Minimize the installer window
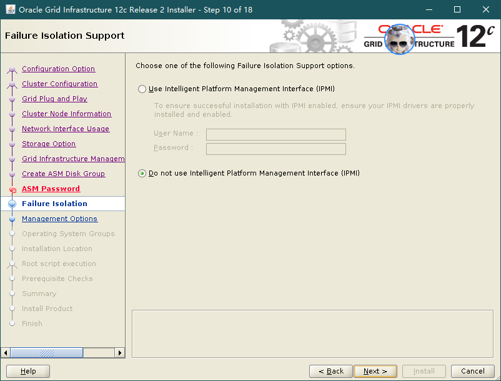The image size is (501, 381). point(429,9)
